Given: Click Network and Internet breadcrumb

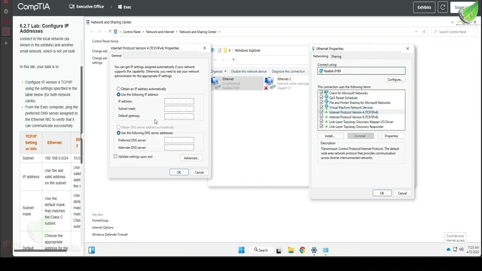Looking at the screenshot, I should 160,32.
